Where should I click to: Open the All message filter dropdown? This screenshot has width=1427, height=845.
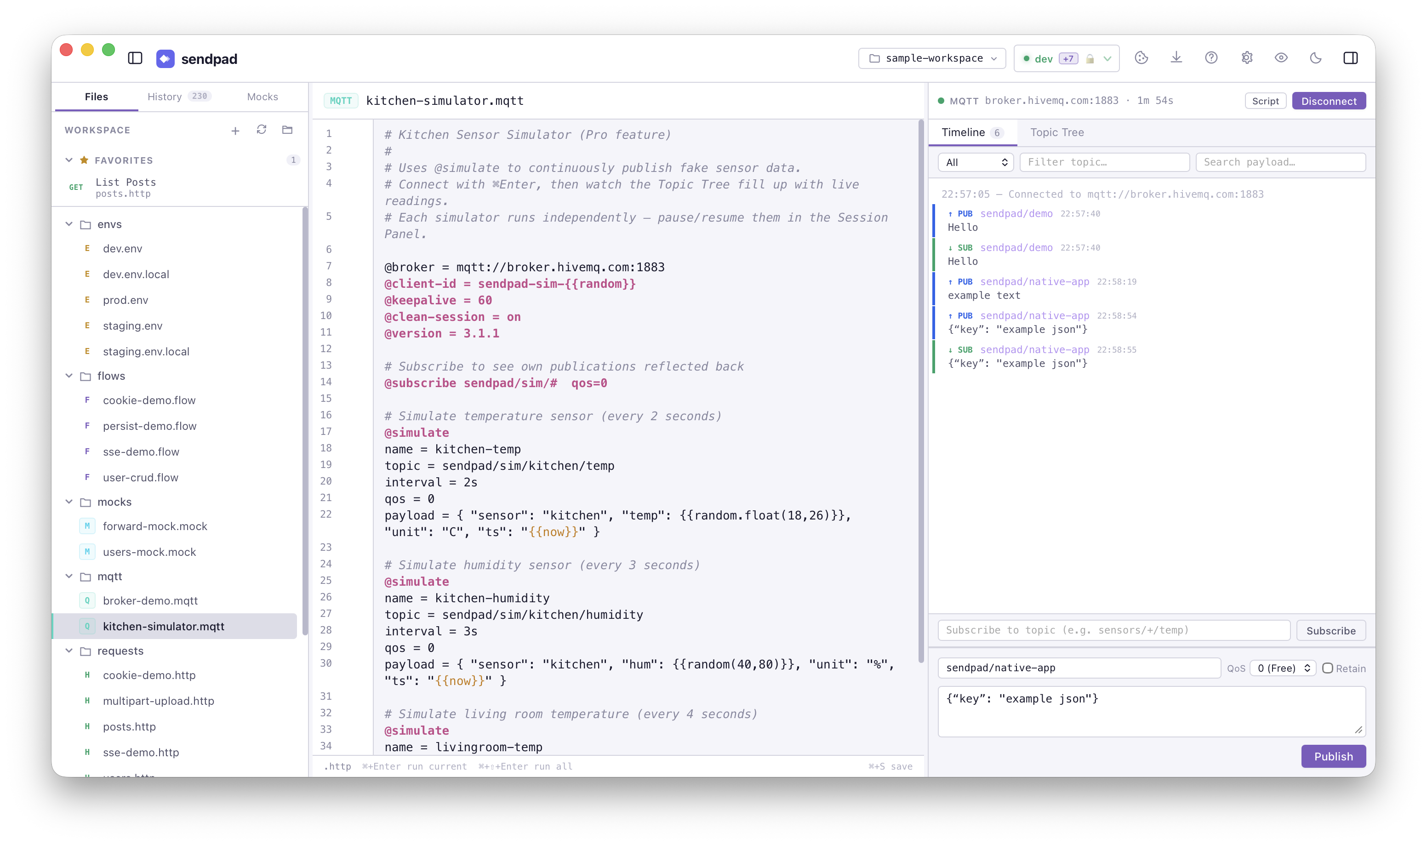point(976,162)
